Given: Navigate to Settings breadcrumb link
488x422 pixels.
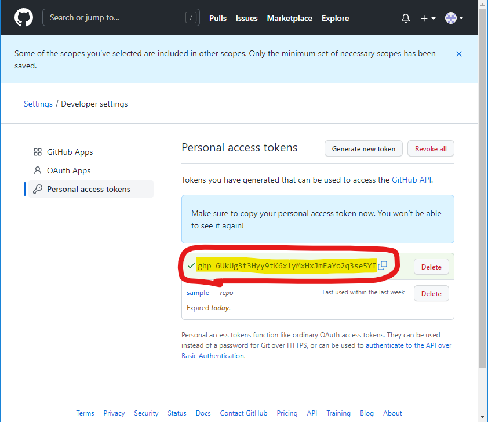Looking at the screenshot, I should [38, 104].
